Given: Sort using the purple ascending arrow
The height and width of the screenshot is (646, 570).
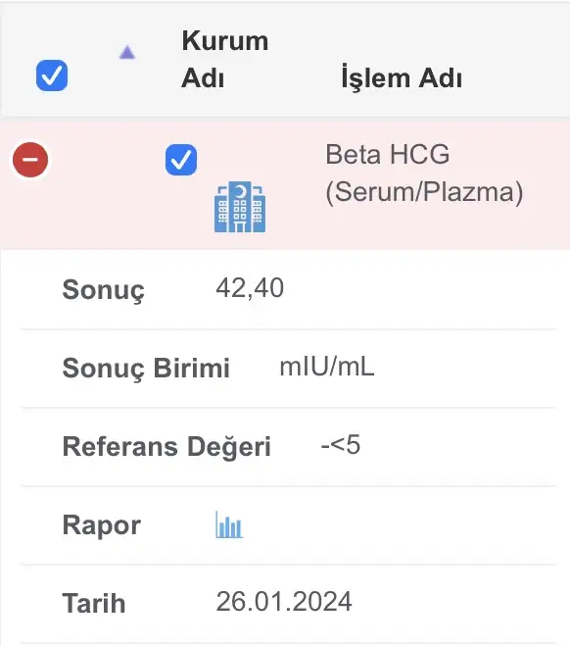Looking at the screenshot, I should point(127,52).
